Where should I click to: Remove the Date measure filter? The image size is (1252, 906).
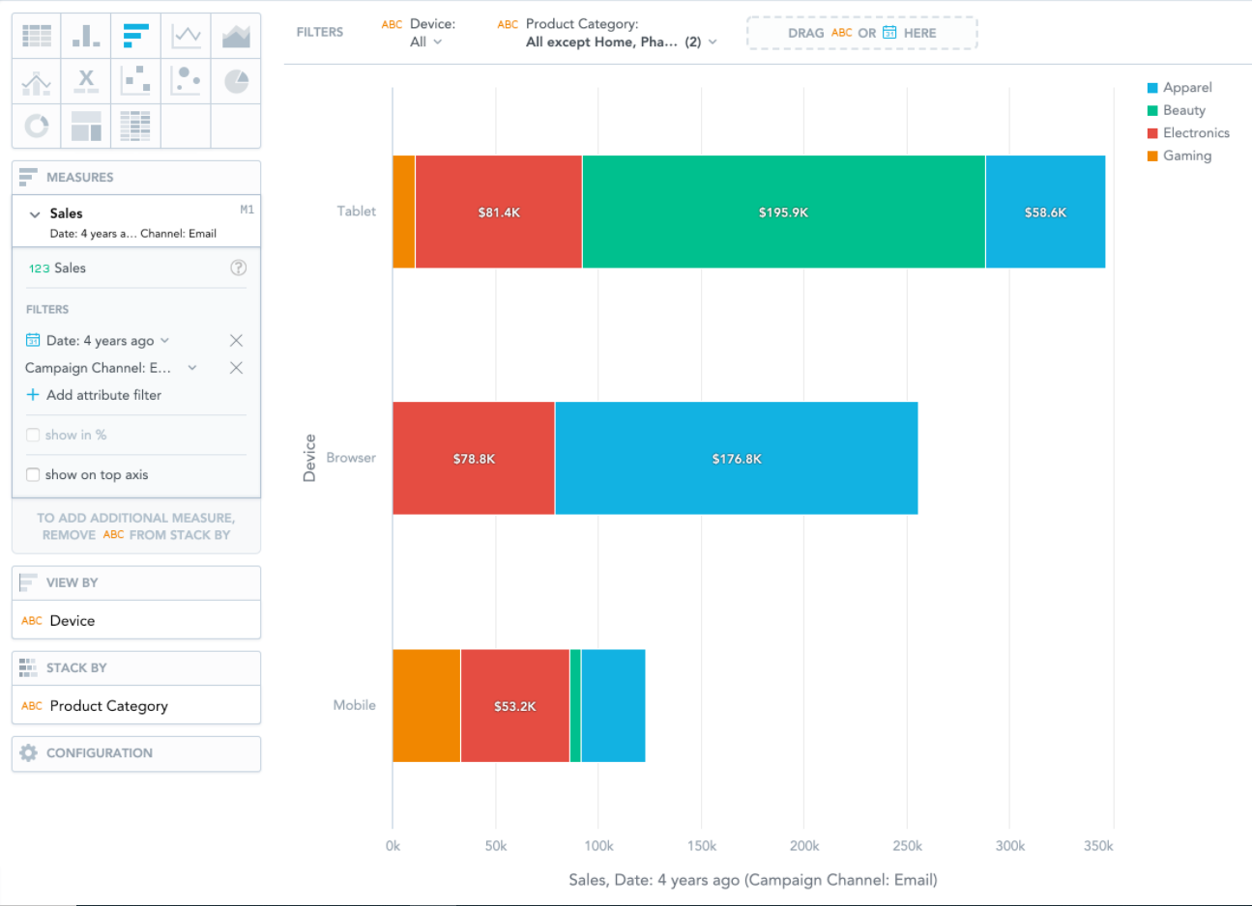coord(236,341)
